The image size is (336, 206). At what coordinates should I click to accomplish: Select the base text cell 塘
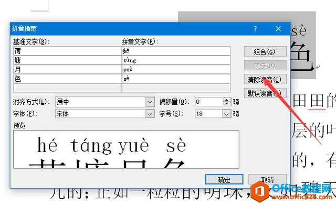tap(68, 60)
